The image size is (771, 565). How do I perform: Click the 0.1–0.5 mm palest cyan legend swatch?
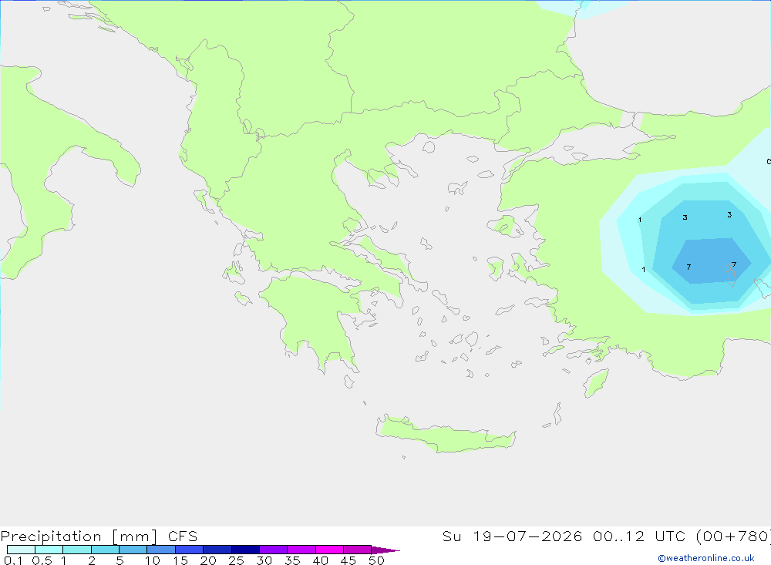(x=21, y=550)
